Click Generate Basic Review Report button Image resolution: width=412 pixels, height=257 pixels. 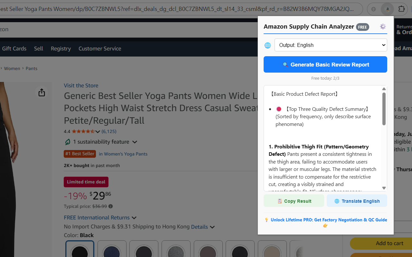pyautogui.click(x=325, y=65)
